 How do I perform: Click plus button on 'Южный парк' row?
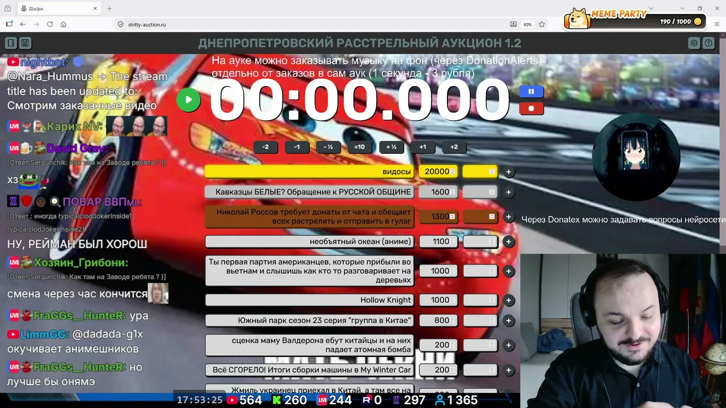(508, 321)
